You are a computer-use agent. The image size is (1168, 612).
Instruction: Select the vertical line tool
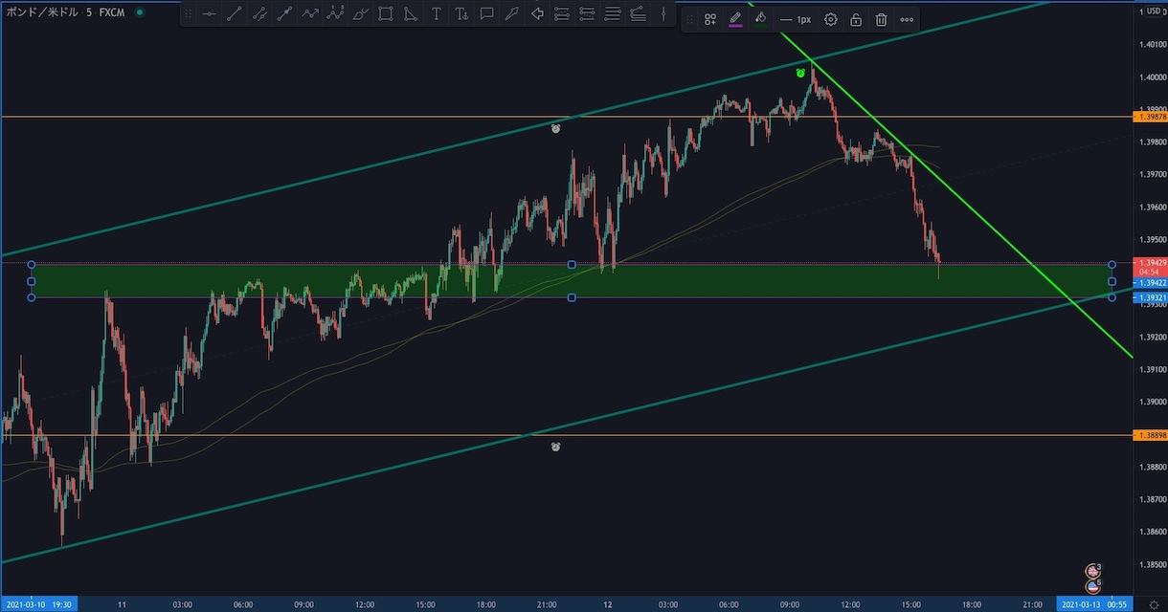click(663, 14)
